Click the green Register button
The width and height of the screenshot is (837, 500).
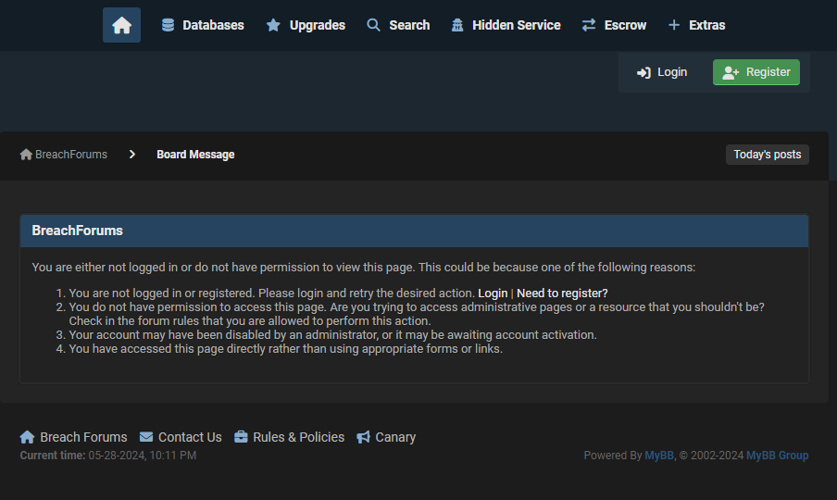(x=756, y=72)
